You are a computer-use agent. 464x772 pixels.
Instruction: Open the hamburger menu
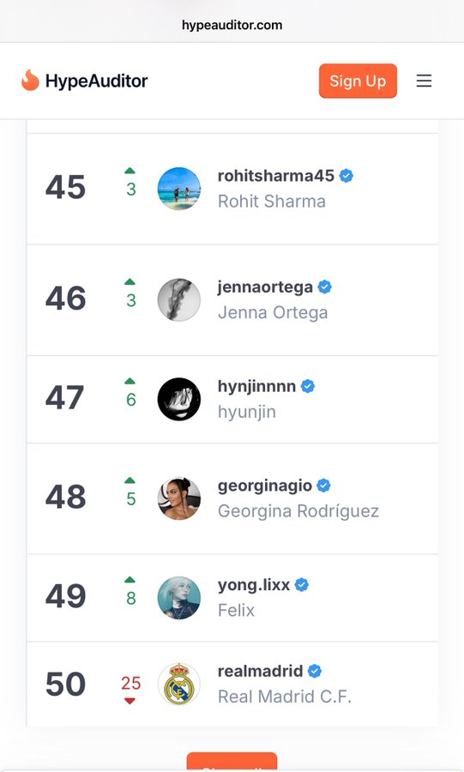tap(424, 81)
